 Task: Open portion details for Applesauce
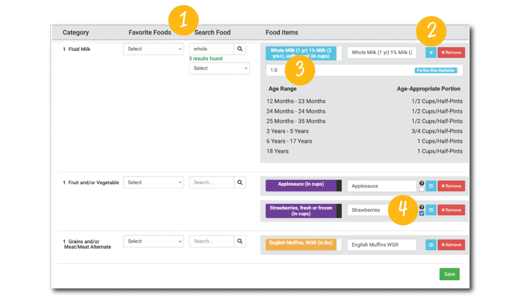431,186
